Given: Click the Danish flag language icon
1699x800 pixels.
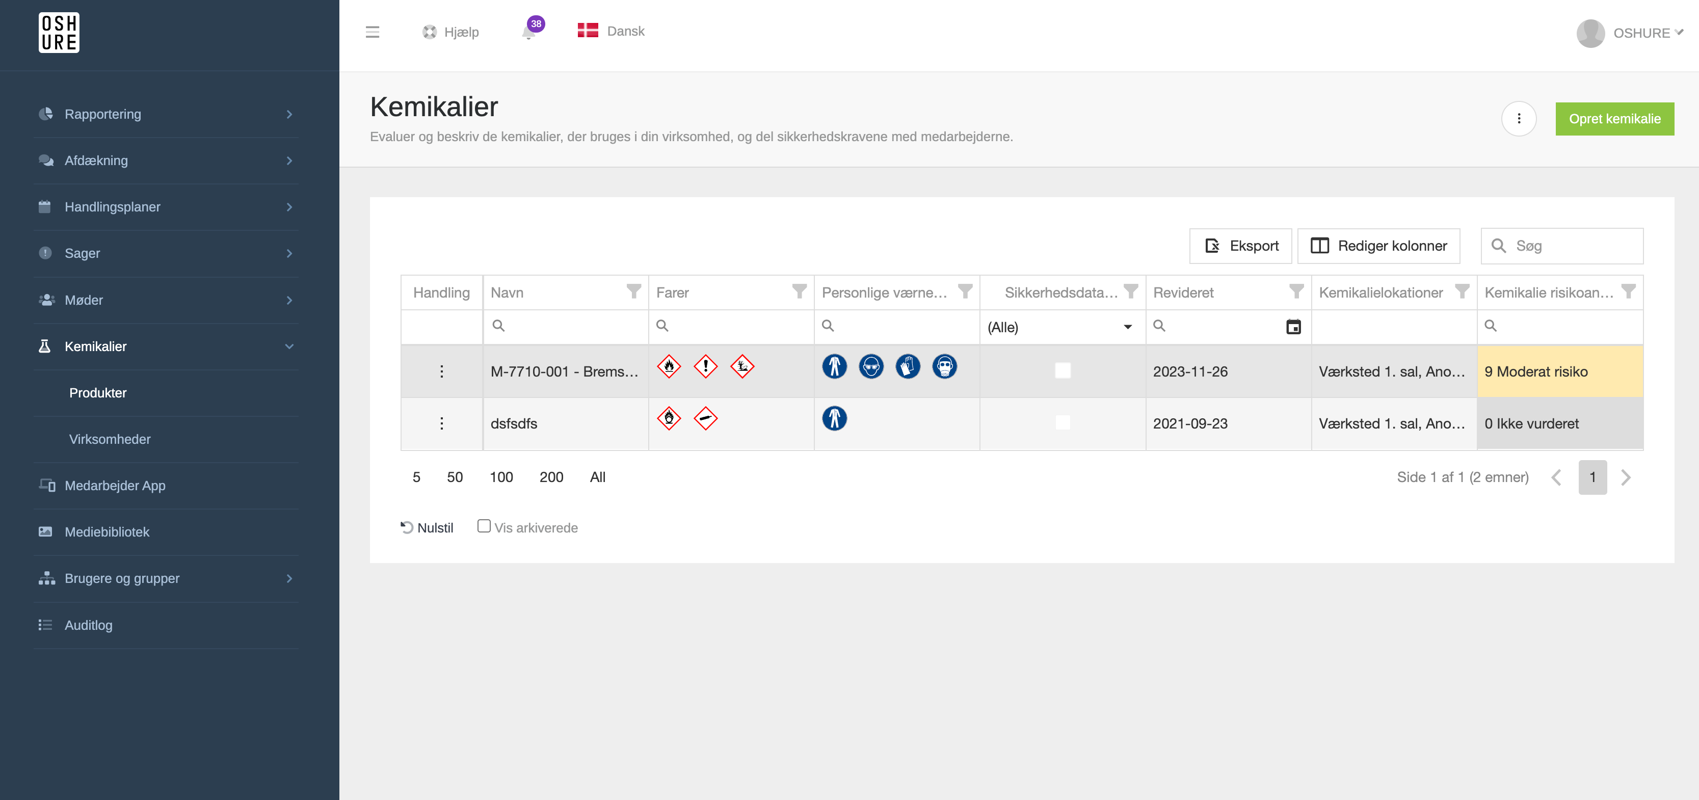Looking at the screenshot, I should point(587,31).
